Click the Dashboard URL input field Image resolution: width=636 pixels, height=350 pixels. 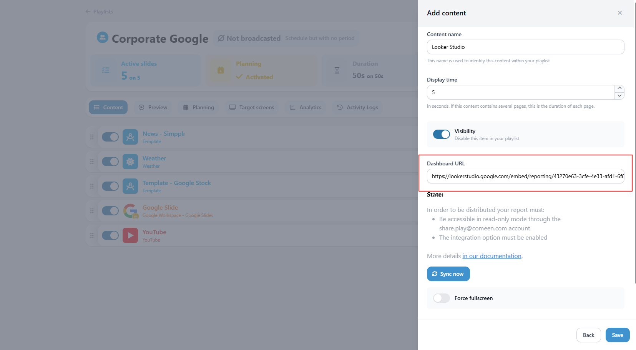pos(525,176)
